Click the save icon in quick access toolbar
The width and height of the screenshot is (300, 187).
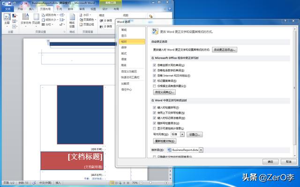click(x=9, y=3)
